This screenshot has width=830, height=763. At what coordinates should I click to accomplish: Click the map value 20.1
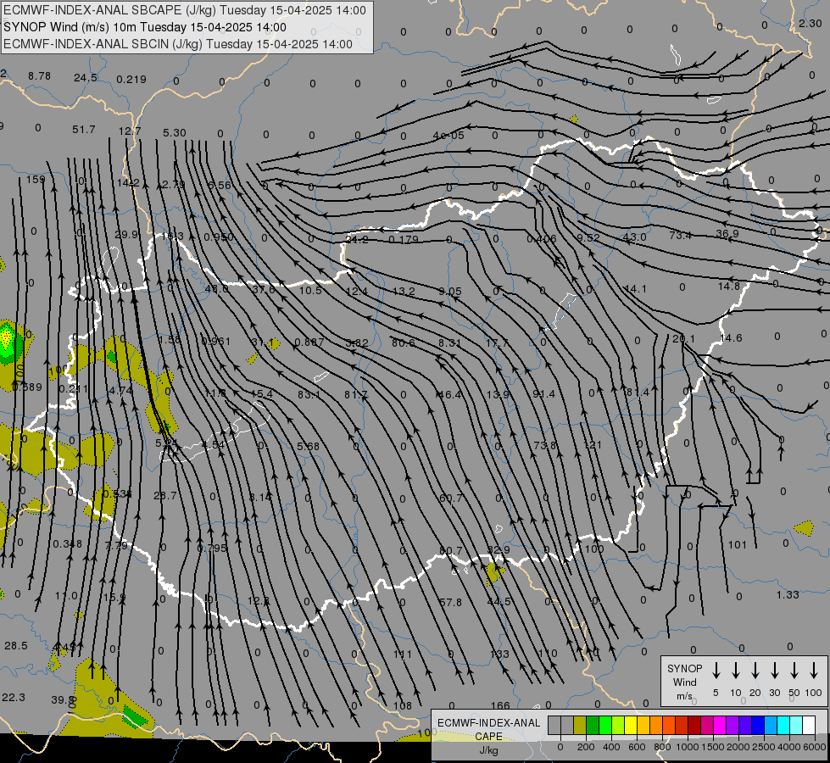(683, 339)
